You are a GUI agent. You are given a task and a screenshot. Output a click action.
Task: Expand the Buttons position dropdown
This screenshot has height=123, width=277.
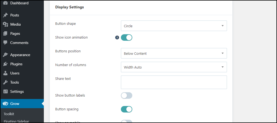(174, 53)
